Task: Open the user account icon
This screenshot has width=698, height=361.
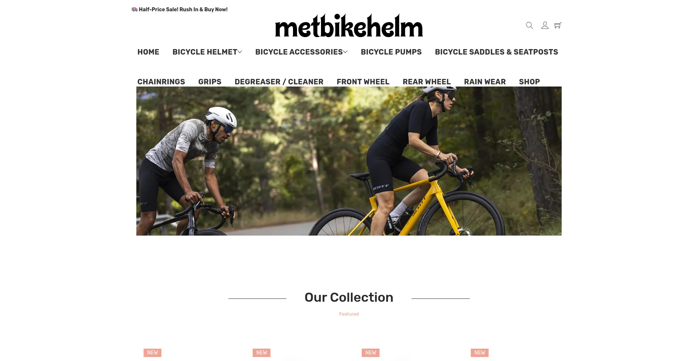Action: click(x=545, y=25)
